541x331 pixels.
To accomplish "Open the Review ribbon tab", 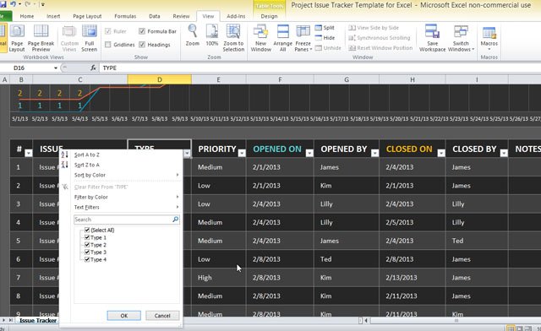I will (x=181, y=16).
